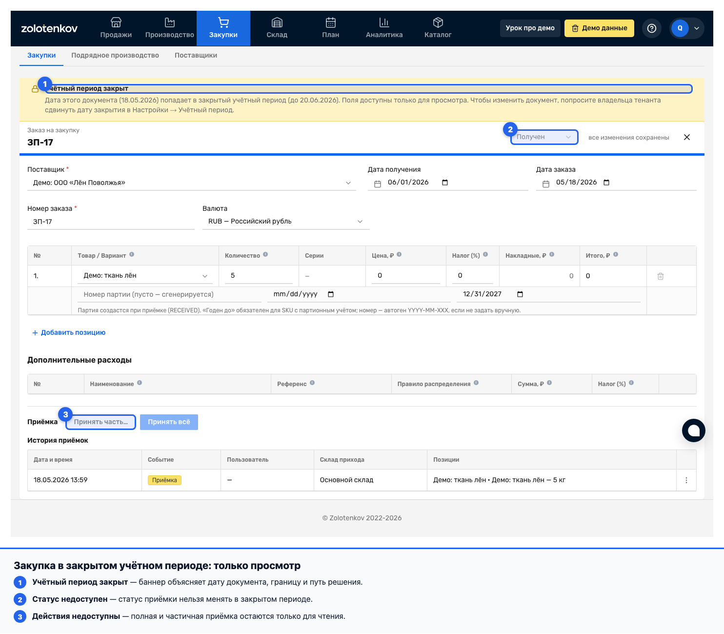Open the Закупки cart icon
The image size is (724, 634).
tap(223, 22)
